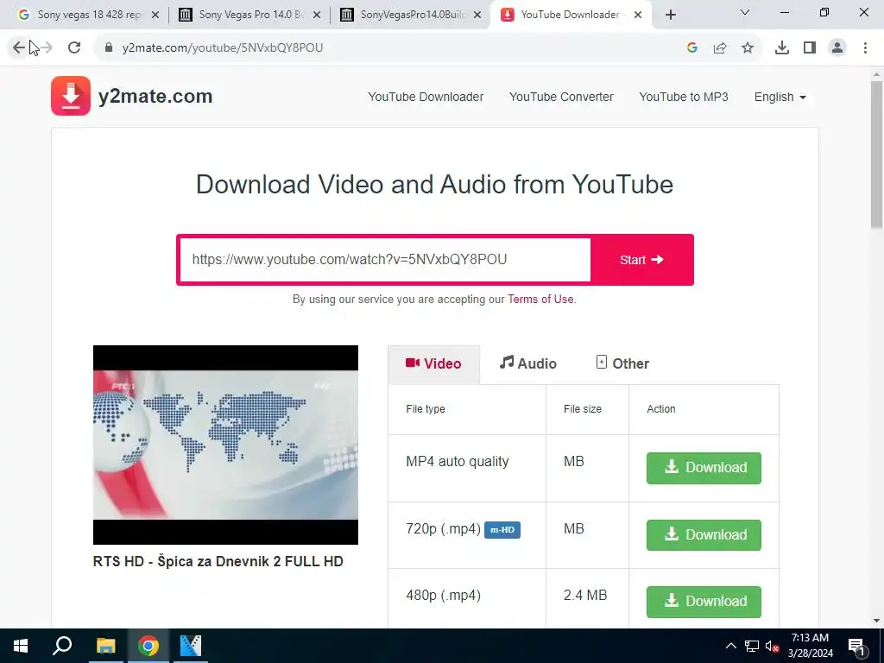Bookmark this page with star icon

[748, 48]
